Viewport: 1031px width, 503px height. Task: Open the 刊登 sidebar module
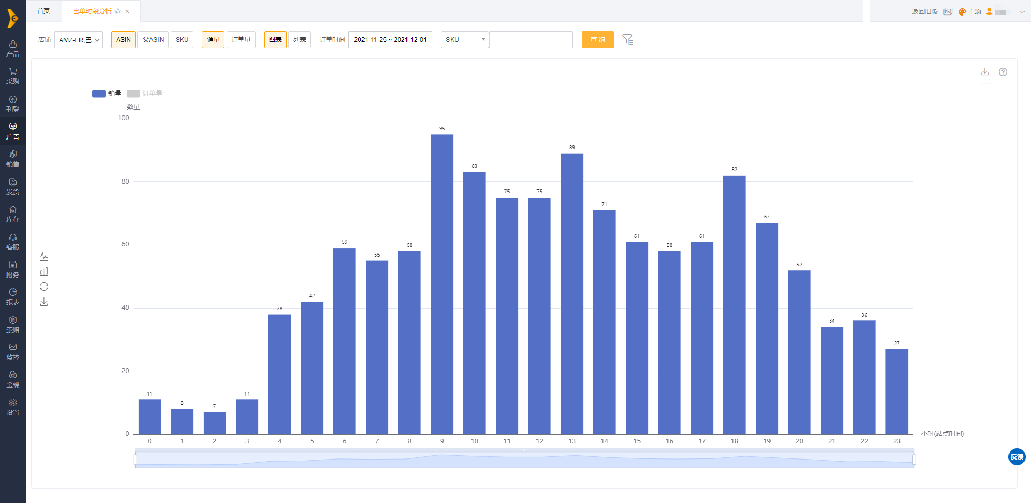pyautogui.click(x=13, y=104)
